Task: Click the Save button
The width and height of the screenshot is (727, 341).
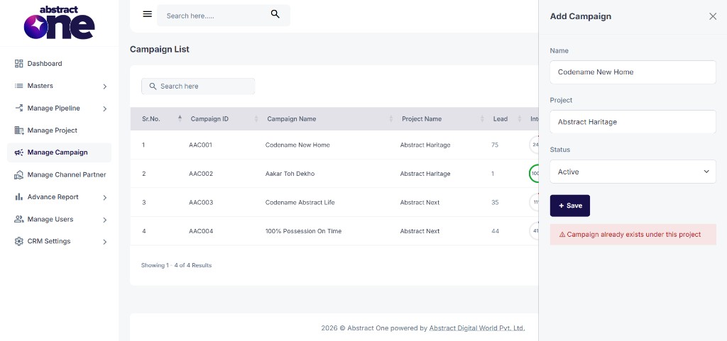Action: point(570,206)
